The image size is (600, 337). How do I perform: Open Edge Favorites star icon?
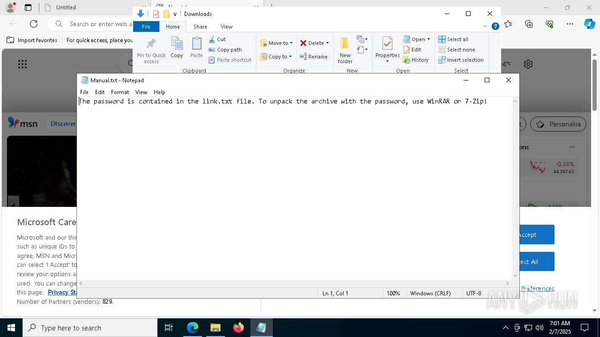pos(508,24)
